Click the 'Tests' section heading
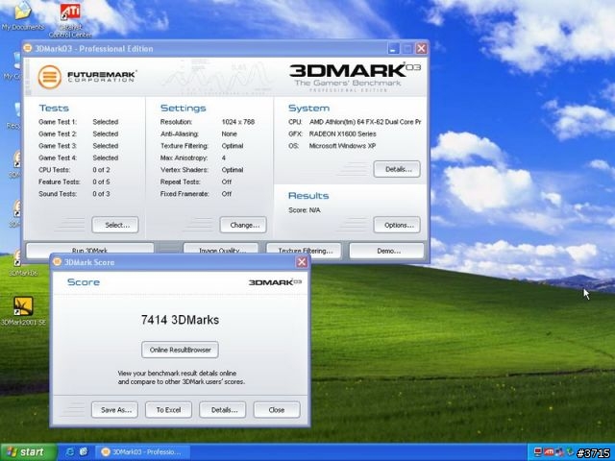The height and width of the screenshot is (461, 615). point(54,109)
